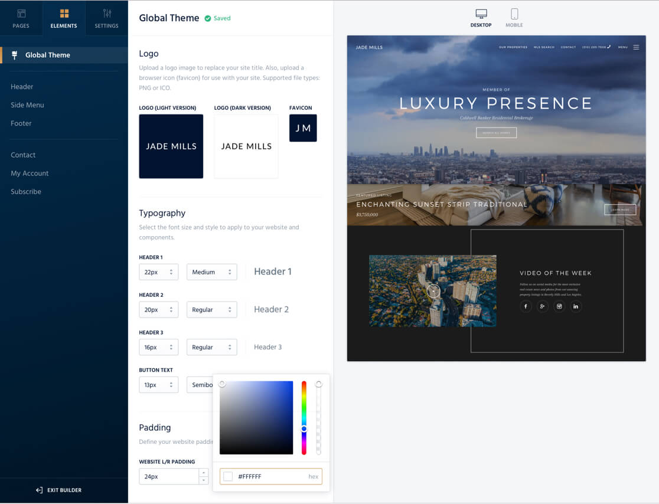Open Header 2 Regular weight dropdown

tap(212, 309)
